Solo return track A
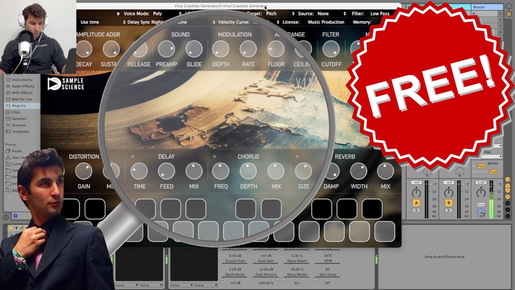Screen dimensions: 515x290 tap(416, 210)
